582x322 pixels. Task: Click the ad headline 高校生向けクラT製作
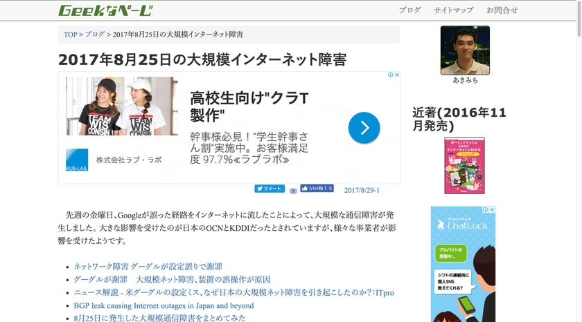pos(249,107)
